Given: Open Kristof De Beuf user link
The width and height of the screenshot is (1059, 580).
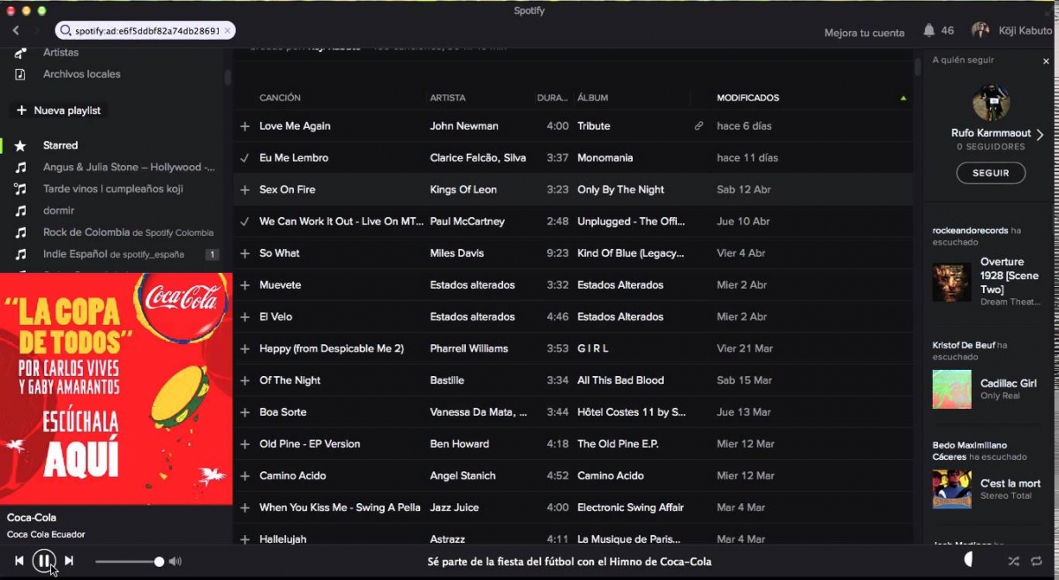Looking at the screenshot, I should tap(964, 345).
